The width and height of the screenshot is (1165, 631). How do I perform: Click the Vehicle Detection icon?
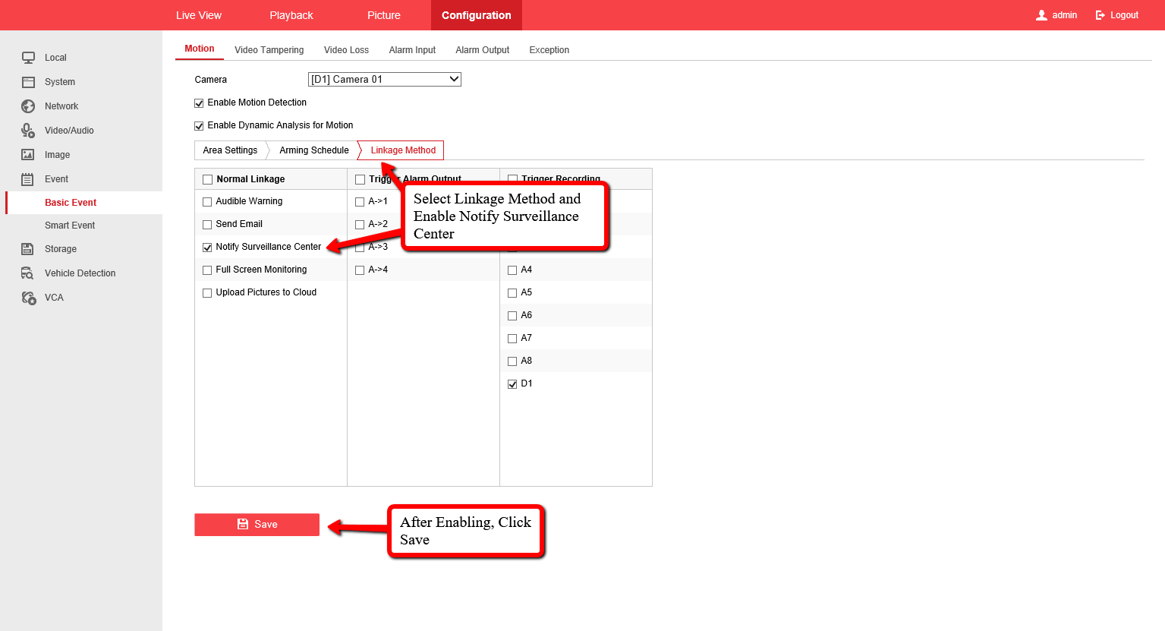[x=28, y=273]
